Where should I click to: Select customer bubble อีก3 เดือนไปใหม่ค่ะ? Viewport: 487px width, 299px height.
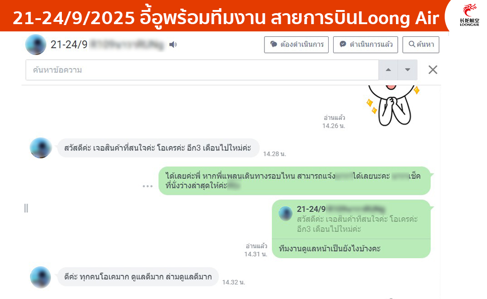(x=158, y=148)
